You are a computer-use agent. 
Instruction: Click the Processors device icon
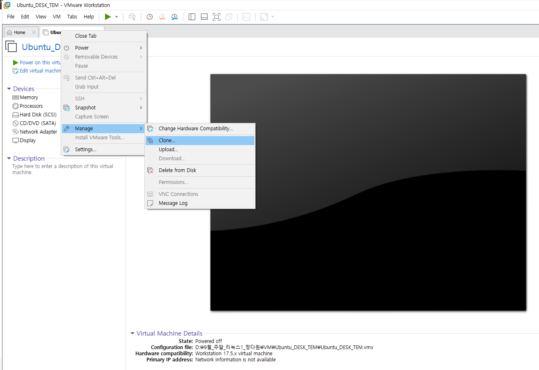pos(16,106)
